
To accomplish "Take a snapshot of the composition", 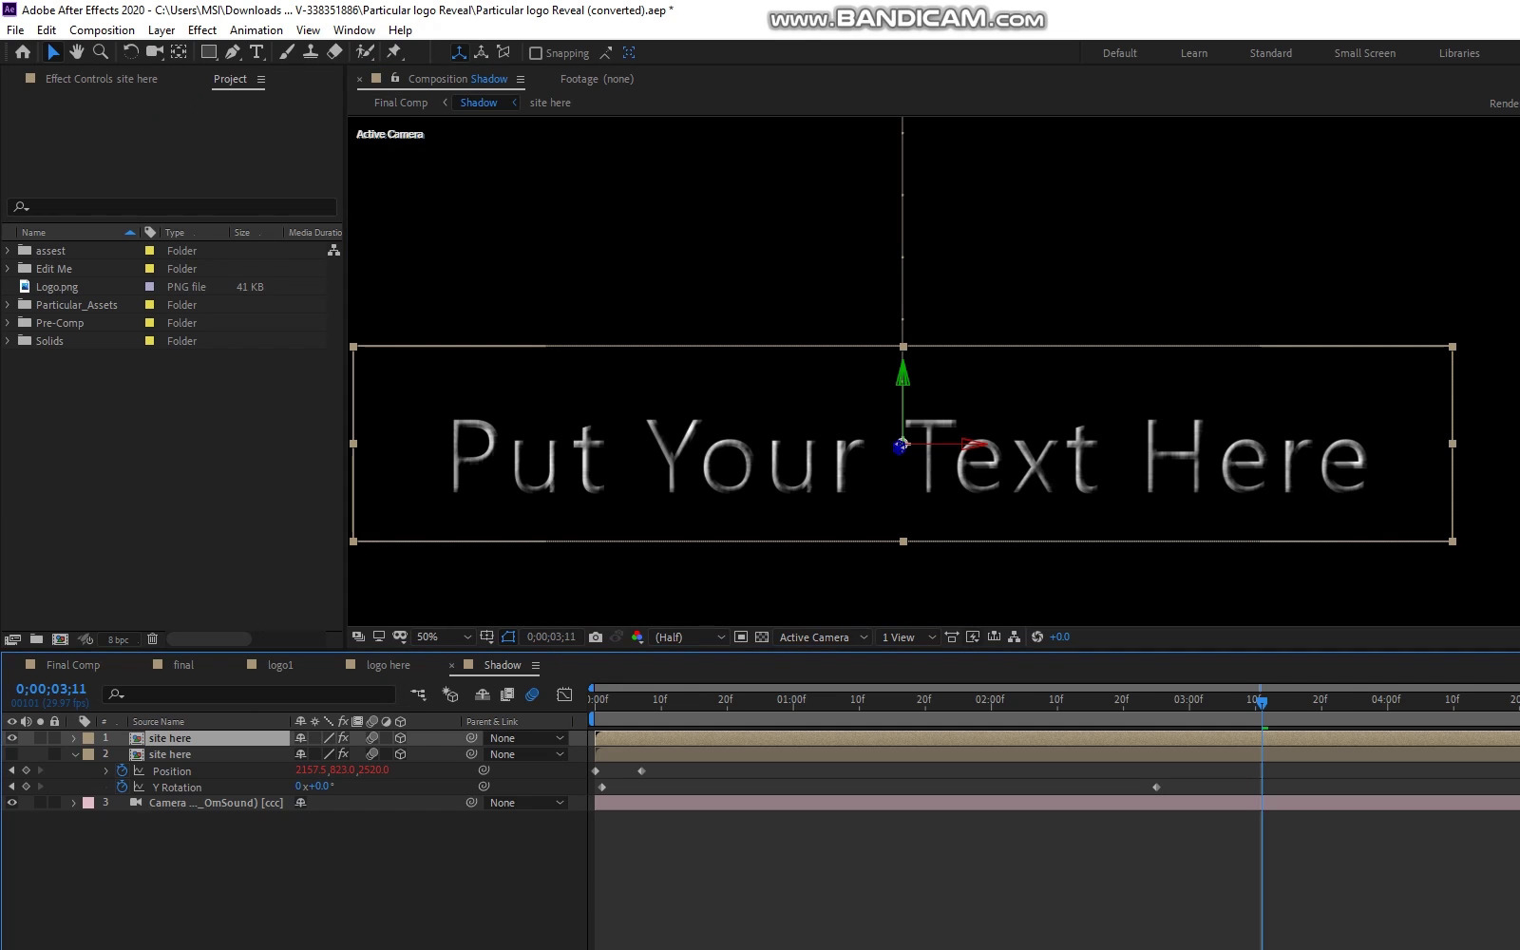I will coord(595,636).
